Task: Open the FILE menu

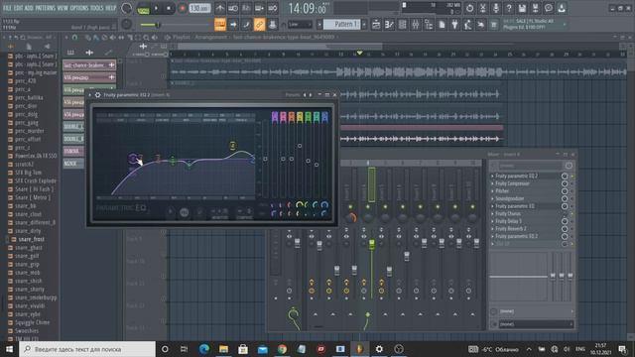Action: click(x=7, y=8)
